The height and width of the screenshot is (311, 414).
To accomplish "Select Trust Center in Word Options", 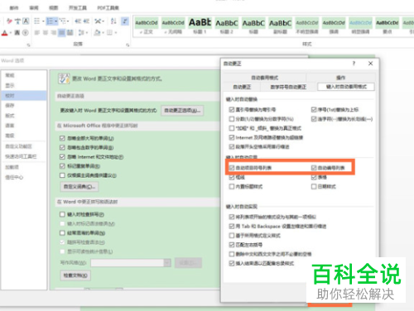I will pyautogui.click(x=23, y=177).
